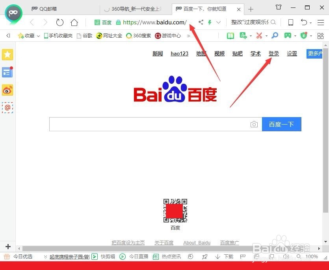Image resolution: width=329 pixels, height=270 pixels.
Task: Click the blue magnifier find icon
Action: 275,36
